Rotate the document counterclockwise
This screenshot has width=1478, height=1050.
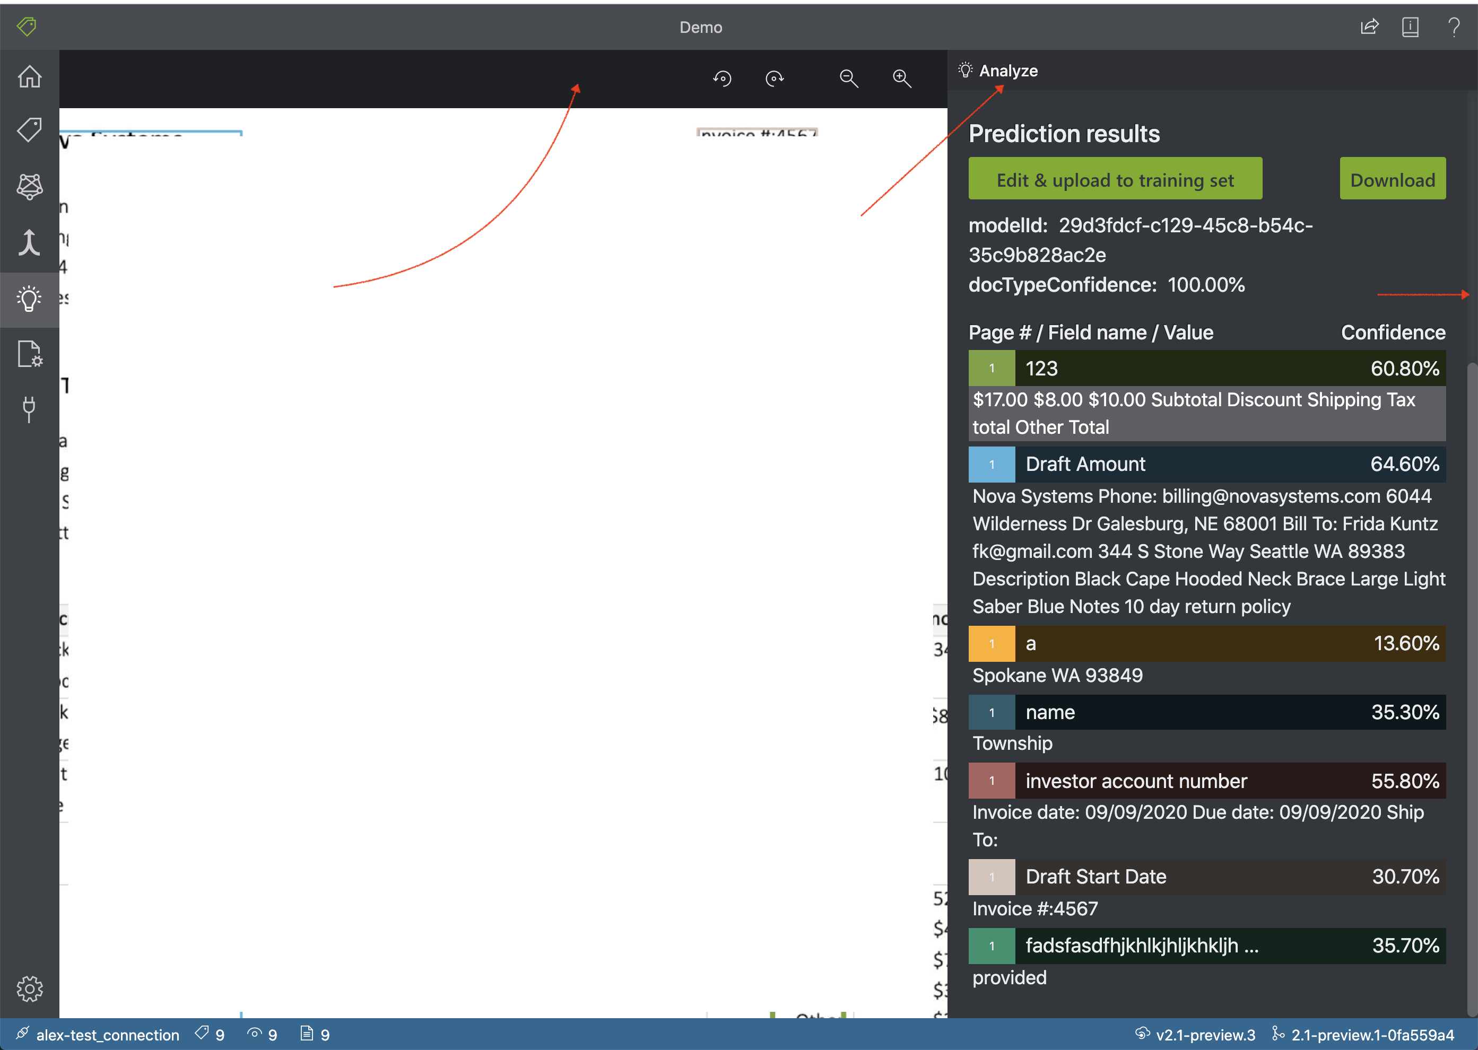[x=722, y=79]
